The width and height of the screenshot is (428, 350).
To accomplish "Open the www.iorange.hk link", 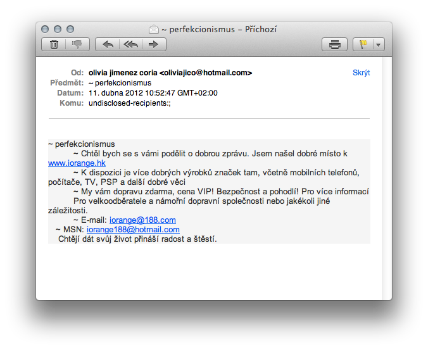I will (x=77, y=163).
